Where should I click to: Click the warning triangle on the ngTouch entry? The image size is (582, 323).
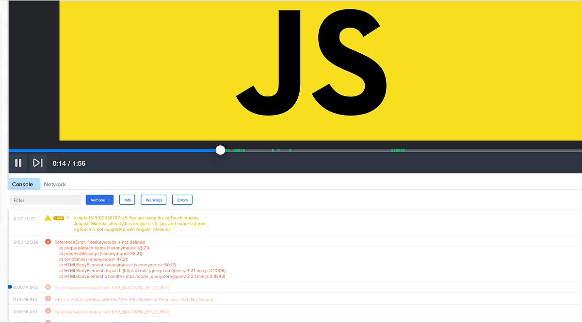click(47, 217)
